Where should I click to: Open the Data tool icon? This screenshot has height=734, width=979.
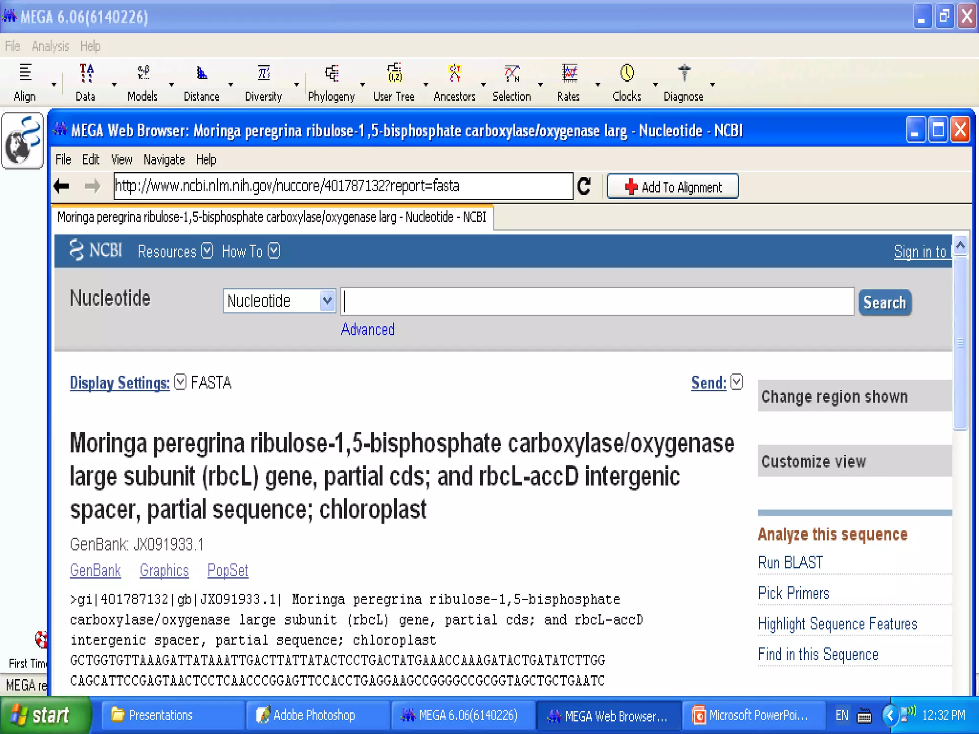click(86, 82)
